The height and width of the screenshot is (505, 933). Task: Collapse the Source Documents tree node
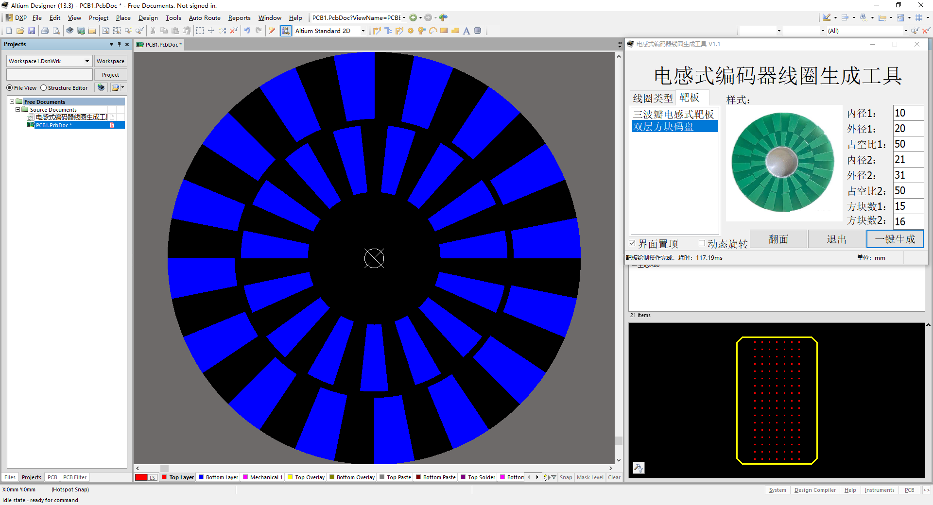18,110
